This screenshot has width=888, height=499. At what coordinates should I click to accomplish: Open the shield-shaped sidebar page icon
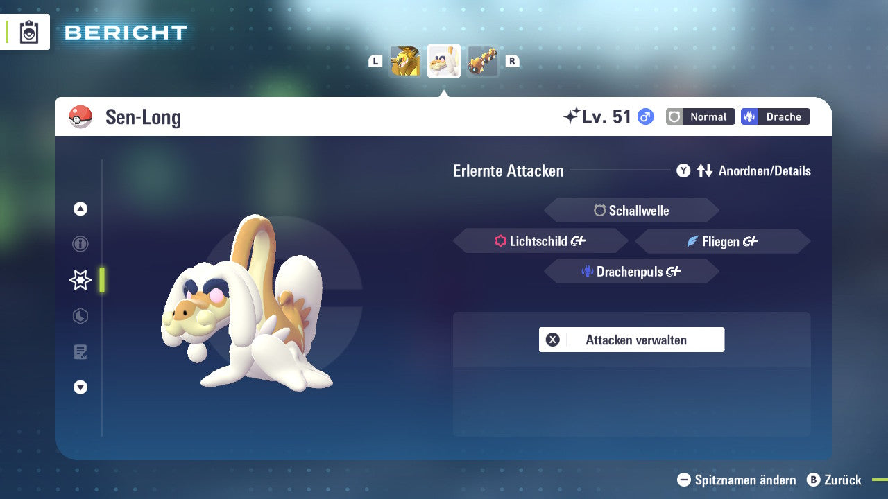pos(80,316)
